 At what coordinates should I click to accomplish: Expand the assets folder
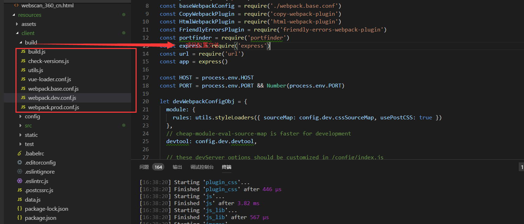(x=17, y=24)
